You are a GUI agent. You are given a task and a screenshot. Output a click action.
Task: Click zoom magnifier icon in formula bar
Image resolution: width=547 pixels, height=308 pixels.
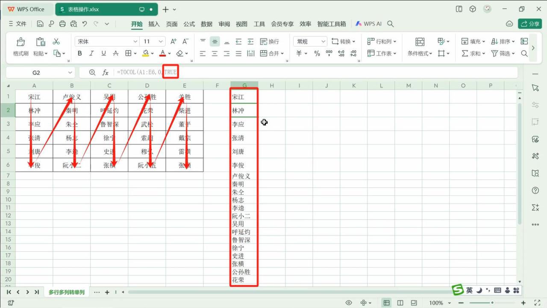tap(92, 73)
